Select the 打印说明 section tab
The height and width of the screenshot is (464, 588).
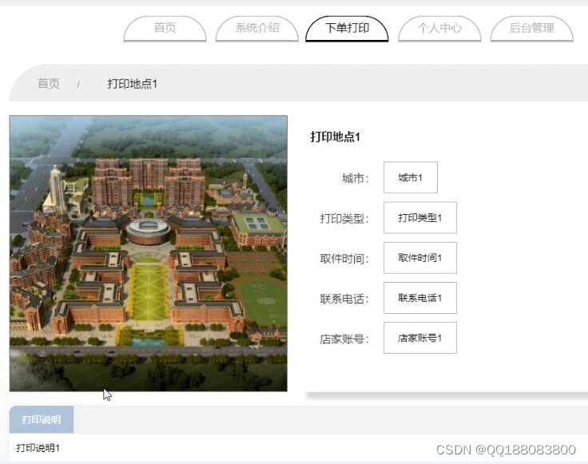(x=42, y=419)
